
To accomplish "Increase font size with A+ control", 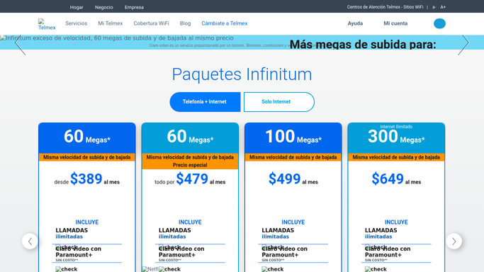I will [x=443, y=7].
